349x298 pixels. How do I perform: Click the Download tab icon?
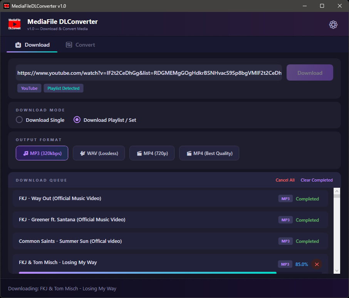coord(18,45)
